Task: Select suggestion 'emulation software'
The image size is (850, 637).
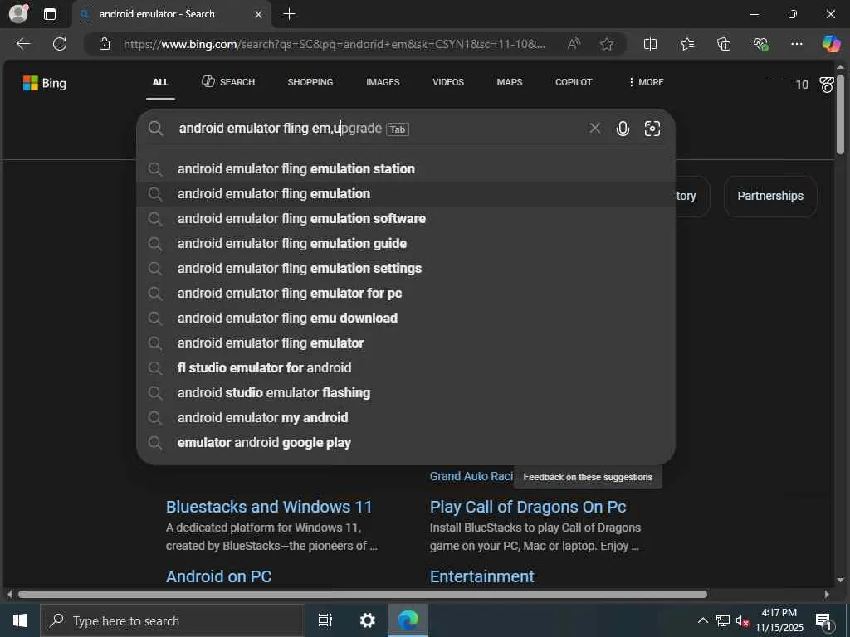Action: 405,218
